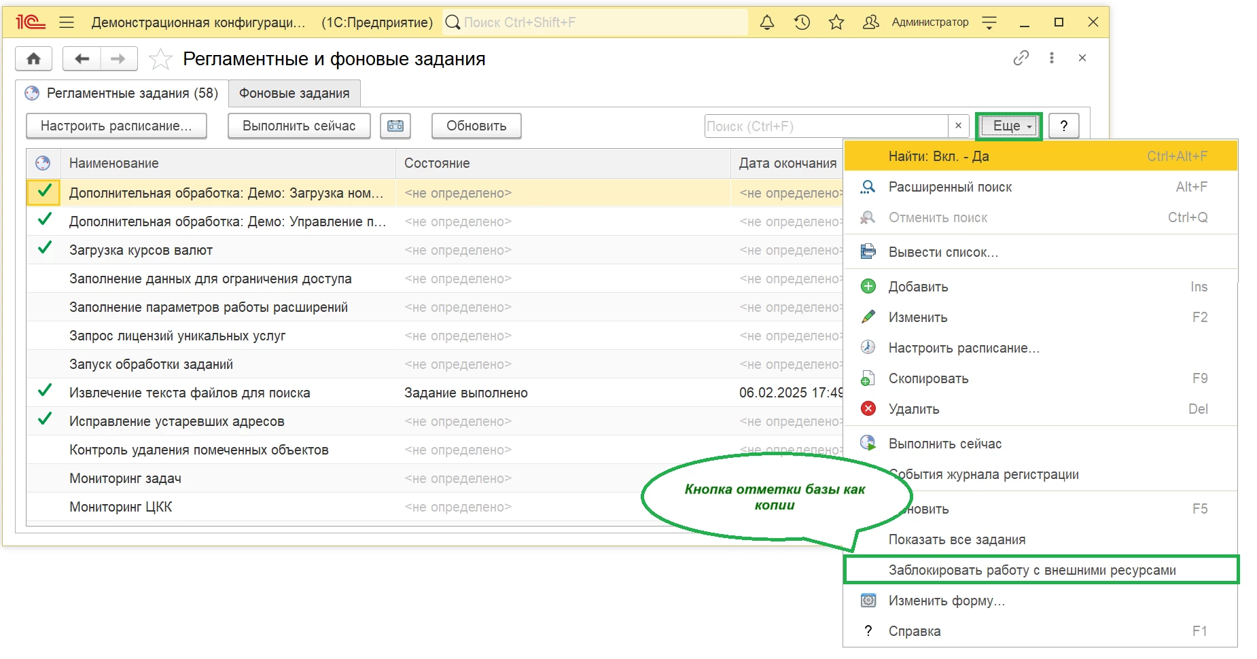Toggle checkmark for Исправление устаревших адресов
Screen dimensions: 1257x659
[45, 421]
